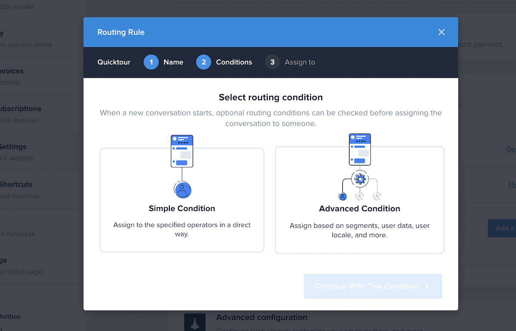Click the step 3 circle badge

(x=272, y=62)
